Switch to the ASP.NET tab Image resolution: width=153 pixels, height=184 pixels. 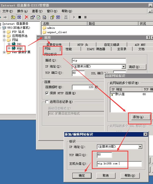tap(140, 45)
